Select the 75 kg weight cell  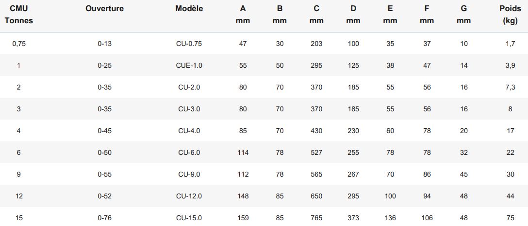[510, 218]
